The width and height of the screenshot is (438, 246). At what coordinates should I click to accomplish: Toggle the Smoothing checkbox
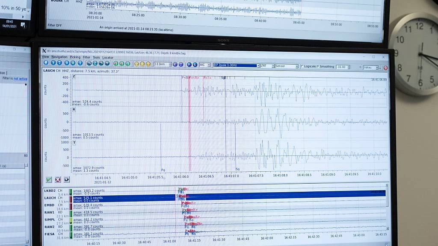tap(319, 65)
